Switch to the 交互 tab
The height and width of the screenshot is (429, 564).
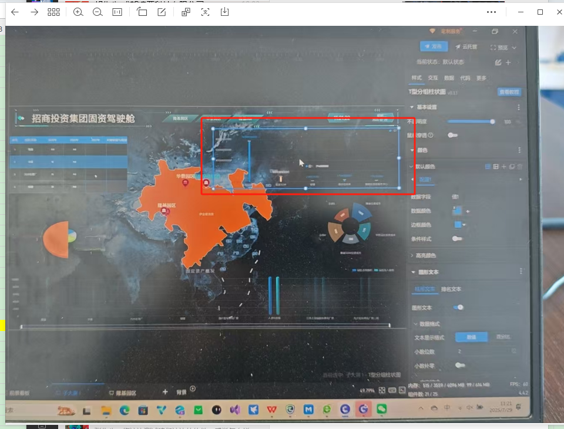[433, 77]
